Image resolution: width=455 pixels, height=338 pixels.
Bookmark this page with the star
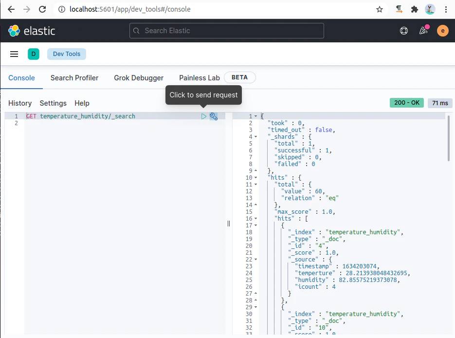(379, 9)
